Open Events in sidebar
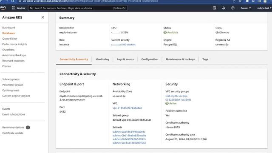 tap(6, 109)
